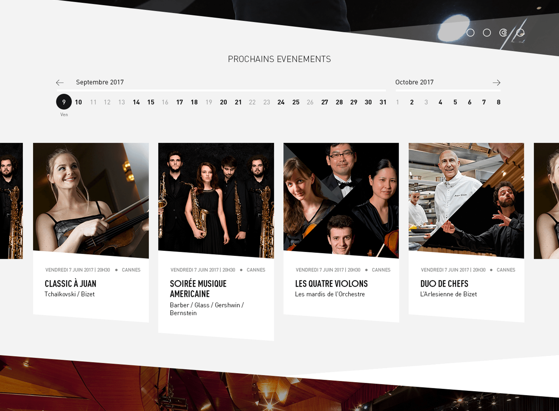The image size is (559, 411).
Task: Open the Les Quatre Violons event title
Action: (x=331, y=284)
